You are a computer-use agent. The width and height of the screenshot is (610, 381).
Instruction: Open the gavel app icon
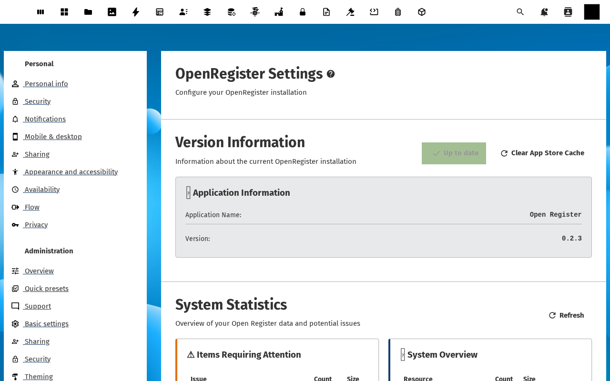point(350,12)
